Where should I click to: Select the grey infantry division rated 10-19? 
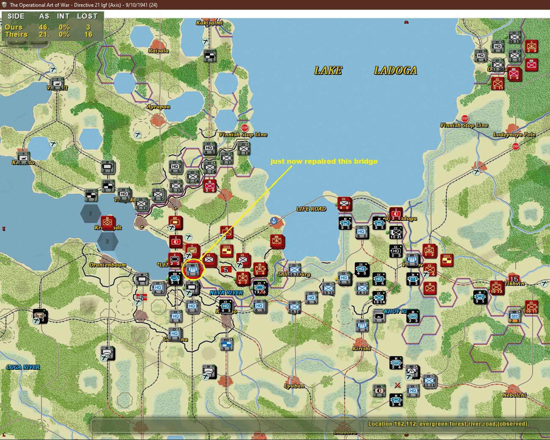(x=514, y=37)
